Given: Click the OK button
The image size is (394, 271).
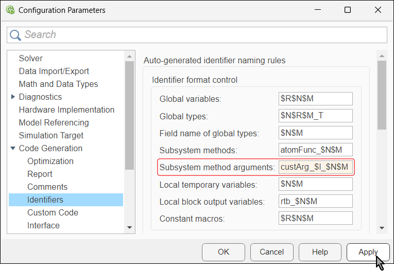Looking at the screenshot, I should tap(224, 252).
